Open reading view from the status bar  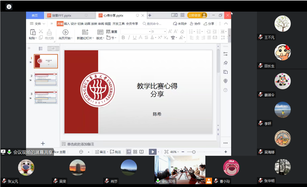click(141, 152)
